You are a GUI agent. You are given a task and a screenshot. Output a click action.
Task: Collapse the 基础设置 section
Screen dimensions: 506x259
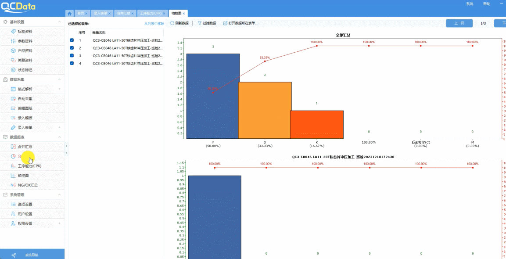pyautogui.click(x=59, y=22)
